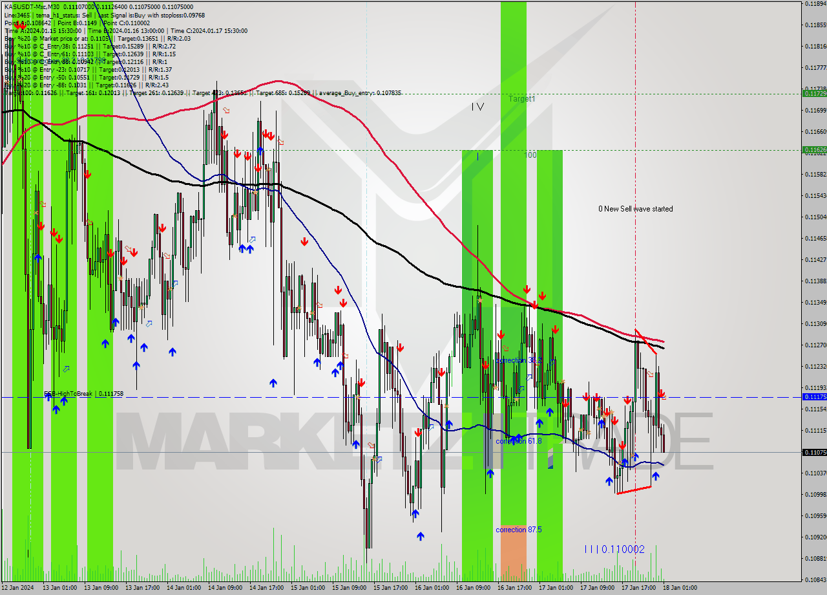Select 'FSB-HighToBreak | 0.111758' level label
This screenshot has width=827, height=595.
[x=83, y=393]
